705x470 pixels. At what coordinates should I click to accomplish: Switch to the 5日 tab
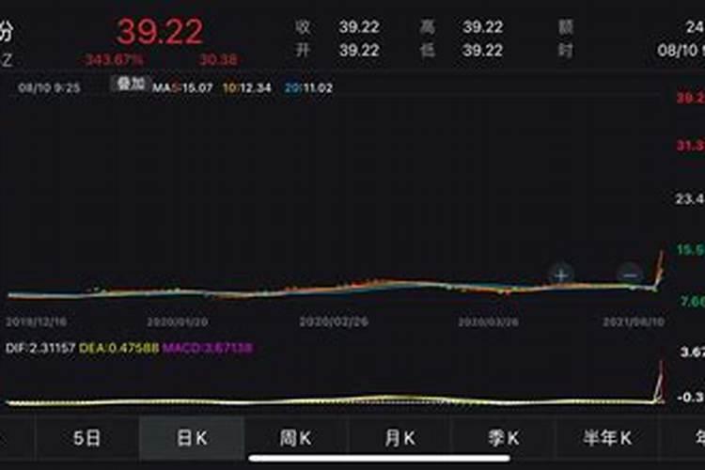[86, 438]
